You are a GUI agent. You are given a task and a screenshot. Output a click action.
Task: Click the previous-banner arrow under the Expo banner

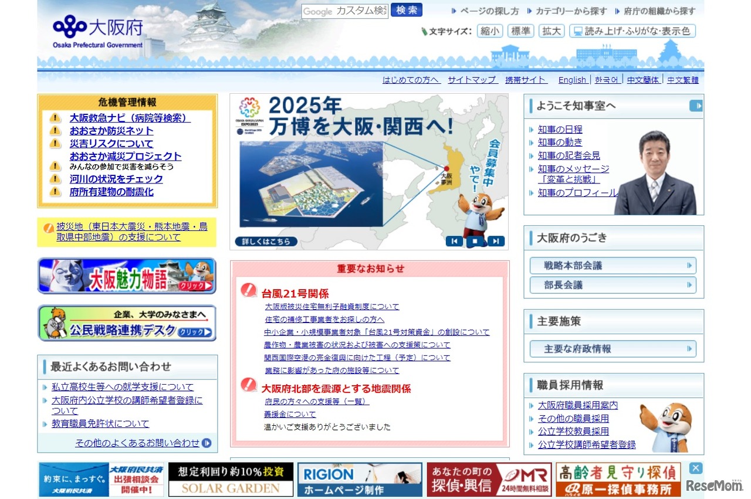[454, 241]
